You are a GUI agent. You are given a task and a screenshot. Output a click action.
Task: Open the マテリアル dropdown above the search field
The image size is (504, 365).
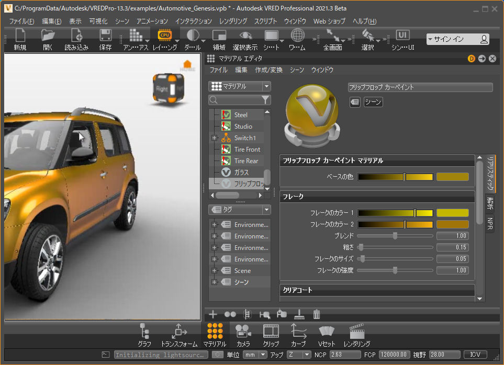point(239,86)
